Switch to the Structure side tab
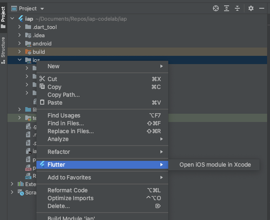 pos(3,48)
